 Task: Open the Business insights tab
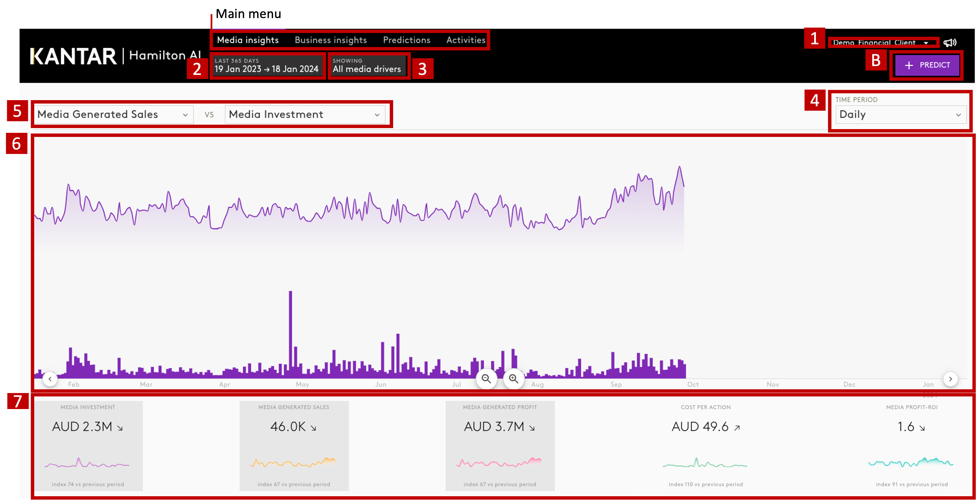coord(330,40)
